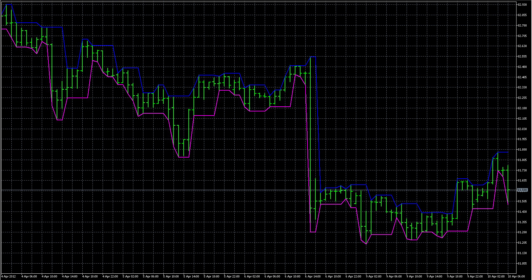Click the 81.430 price level label

coord(522,212)
